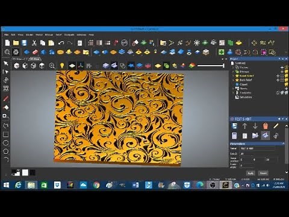Open a file using the yellow folder icon
The width and height of the screenshot is (289, 217).
(16, 43)
